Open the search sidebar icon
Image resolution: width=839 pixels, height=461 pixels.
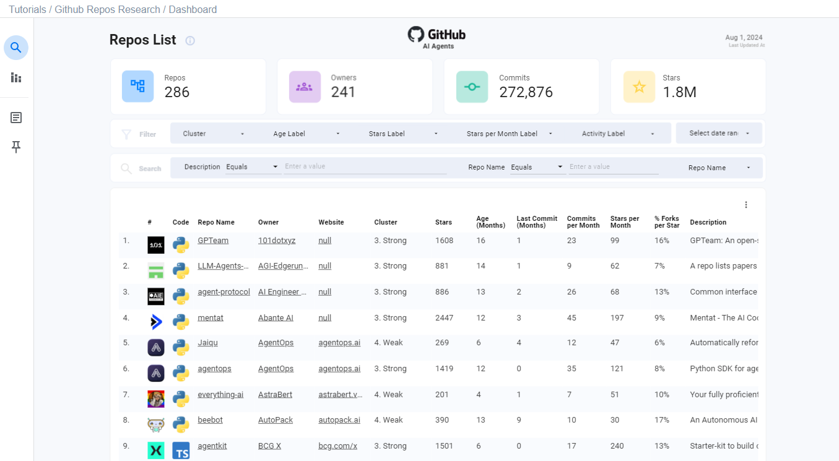coord(16,48)
